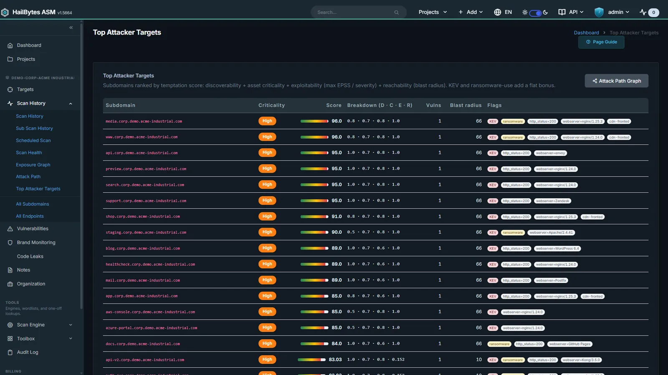
Task: Click score bar for api-v2.corp row
Action: (311, 360)
